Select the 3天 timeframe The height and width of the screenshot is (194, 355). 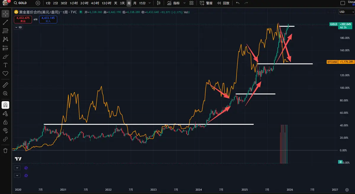(x=122, y=3)
